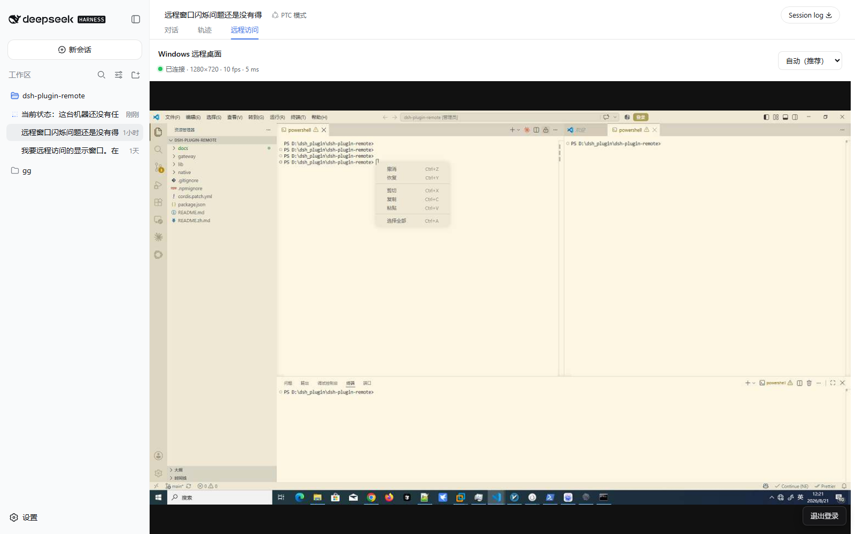
Task: Open the package.json file in explorer
Action: tap(191, 205)
